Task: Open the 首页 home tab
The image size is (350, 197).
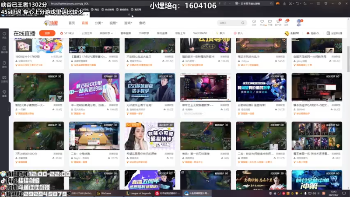Action: 72,23
